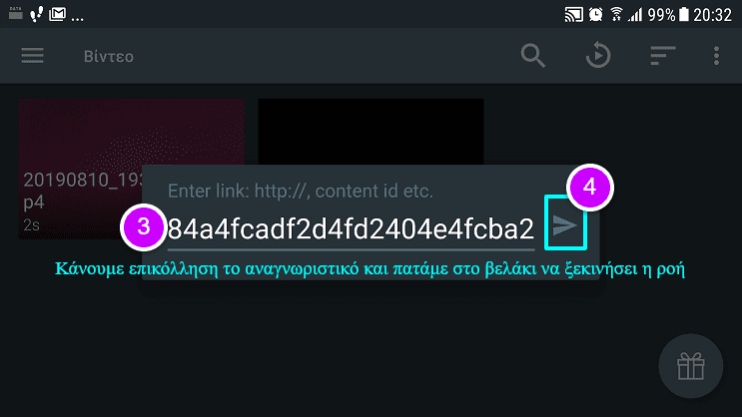Tap the battery indicator icon

click(684, 14)
